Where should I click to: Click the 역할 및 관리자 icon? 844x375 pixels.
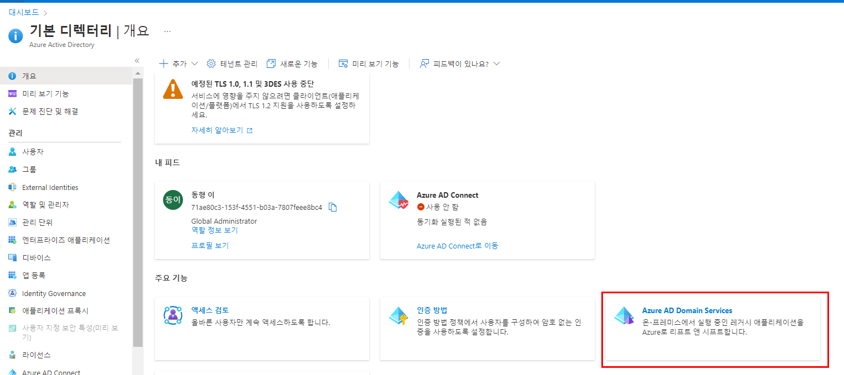13,204
